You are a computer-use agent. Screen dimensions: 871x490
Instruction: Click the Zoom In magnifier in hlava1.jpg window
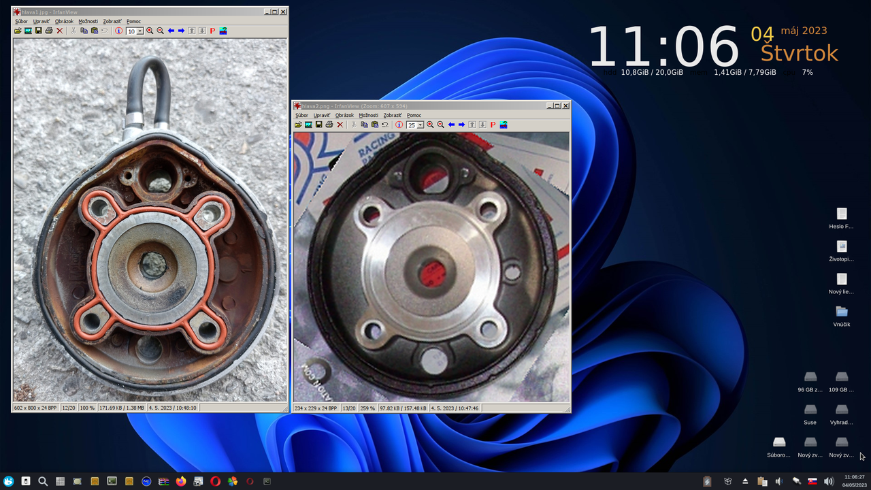(150, 31)
